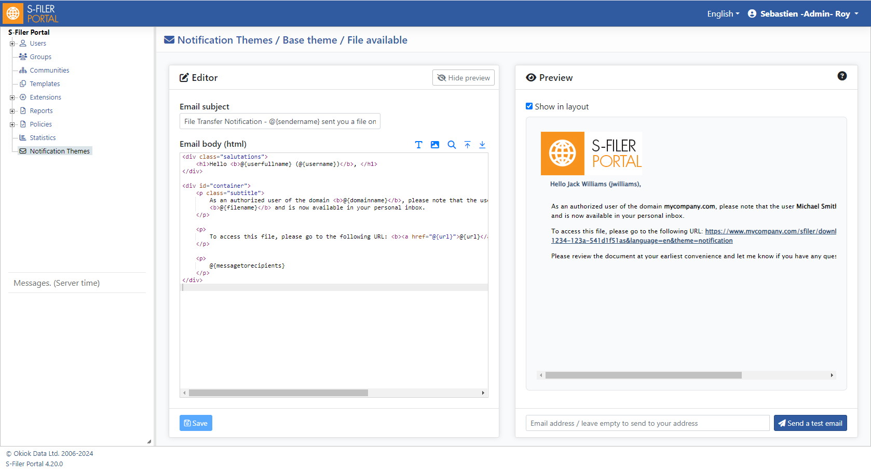The height and width of the screenshot is (474, 871).
Task: Click the upload arrow icon above editor
Action: pyautogui.click(x=468, y=145)
